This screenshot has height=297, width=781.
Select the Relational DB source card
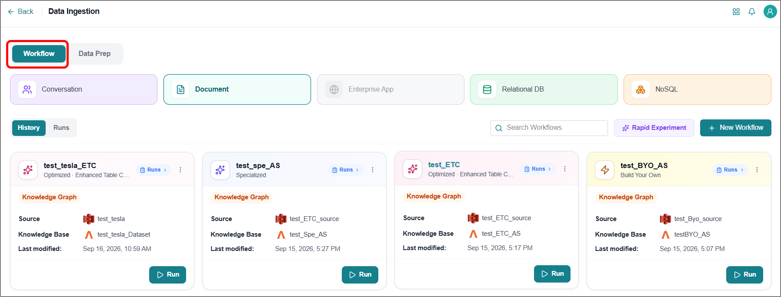click(x=544, y=89)
